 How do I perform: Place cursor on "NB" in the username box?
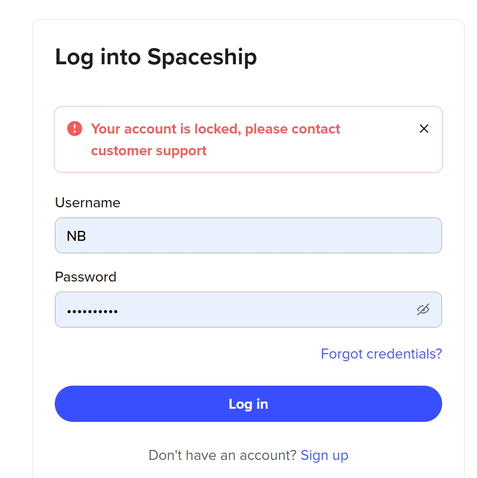[x=76, y=236]
